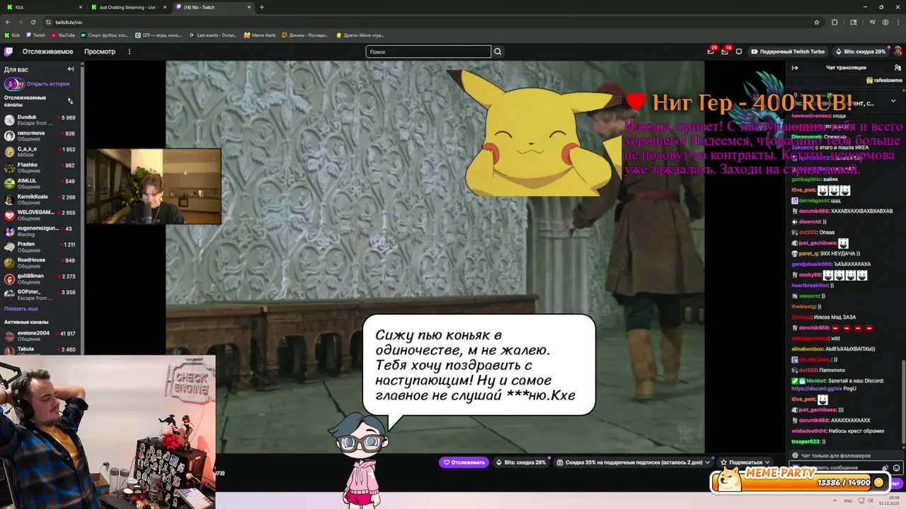Click Bits: скидка 29% below video

click(x=521, y=462)
